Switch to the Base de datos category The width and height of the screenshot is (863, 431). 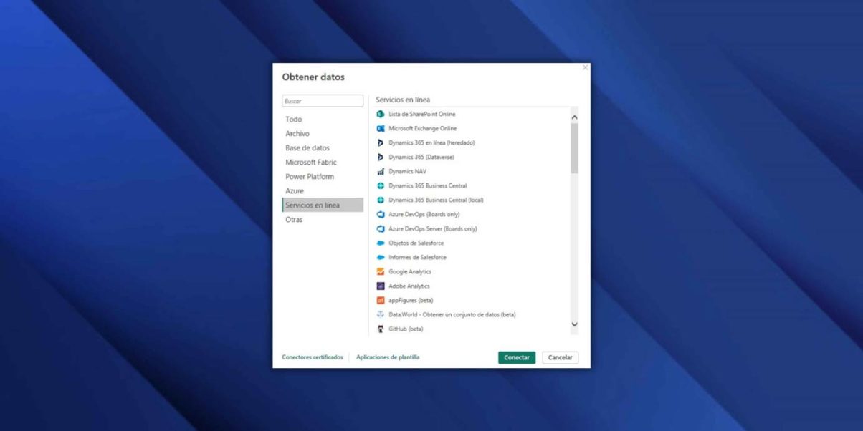[x=307, y=148]
